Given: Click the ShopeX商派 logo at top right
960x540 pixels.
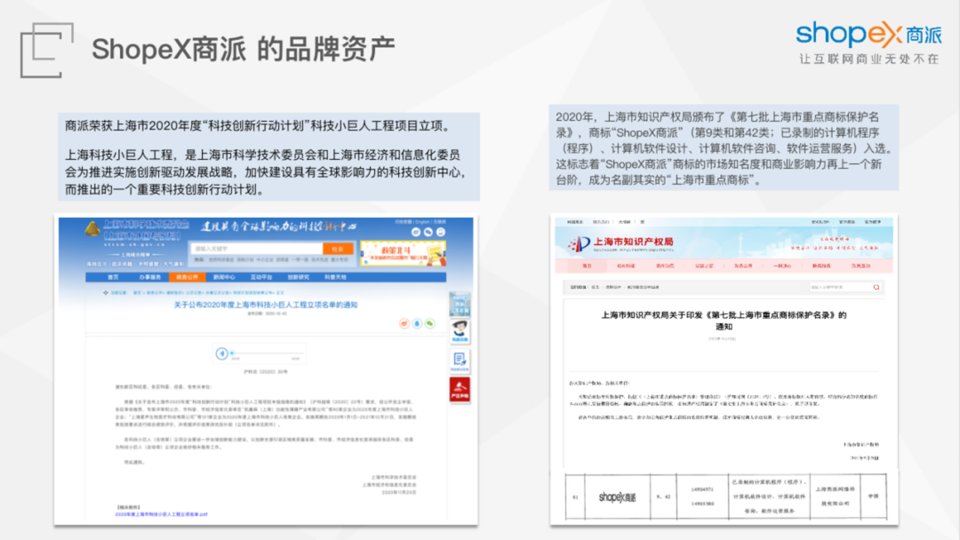Looking at the screenshot, I should pyautogui.click(x=868, y=35).
